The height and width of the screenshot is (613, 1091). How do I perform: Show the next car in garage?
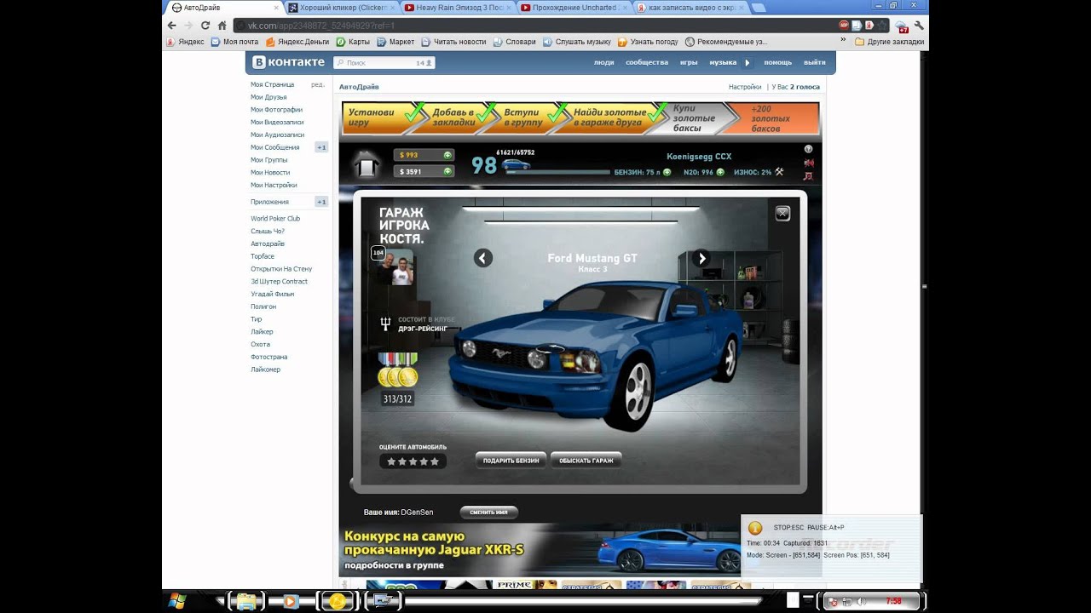pyautogui.click(x=701, y=258)
